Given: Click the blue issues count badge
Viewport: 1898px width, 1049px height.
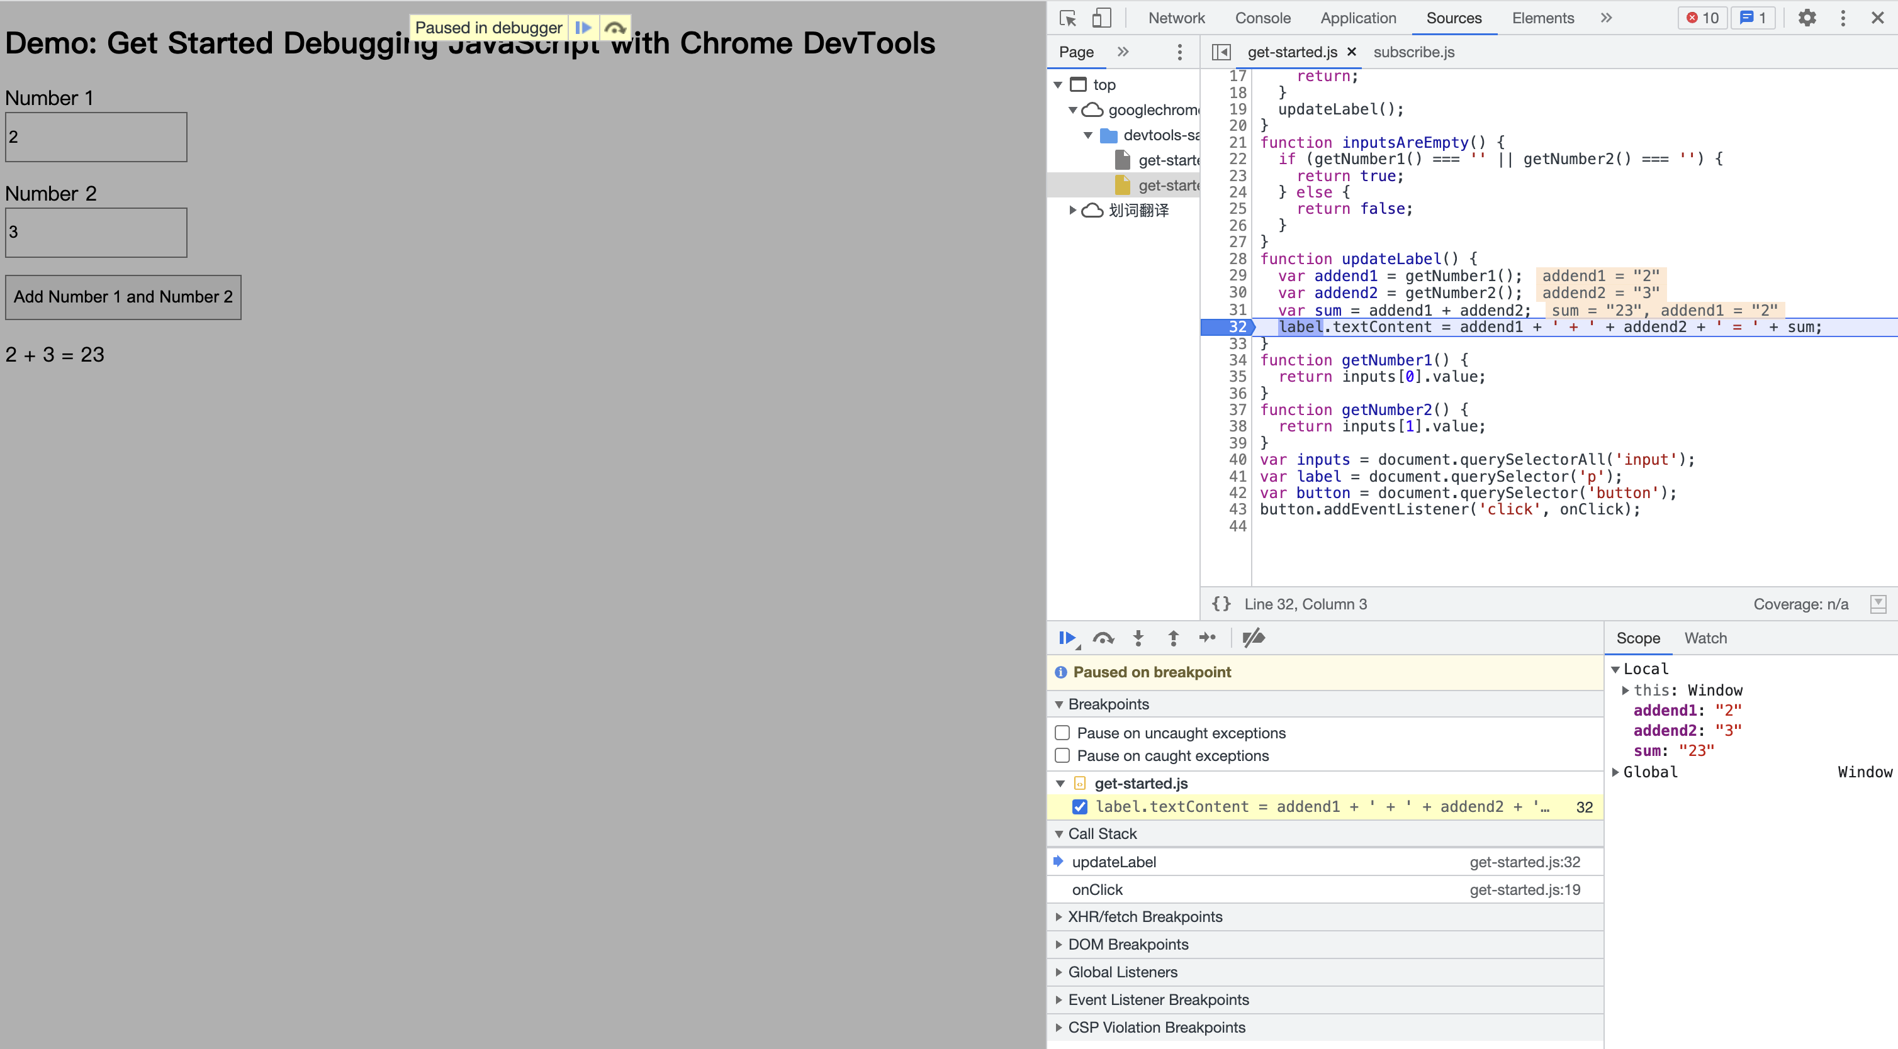Looking at the screenshot, I should (x=1753, y=18).
